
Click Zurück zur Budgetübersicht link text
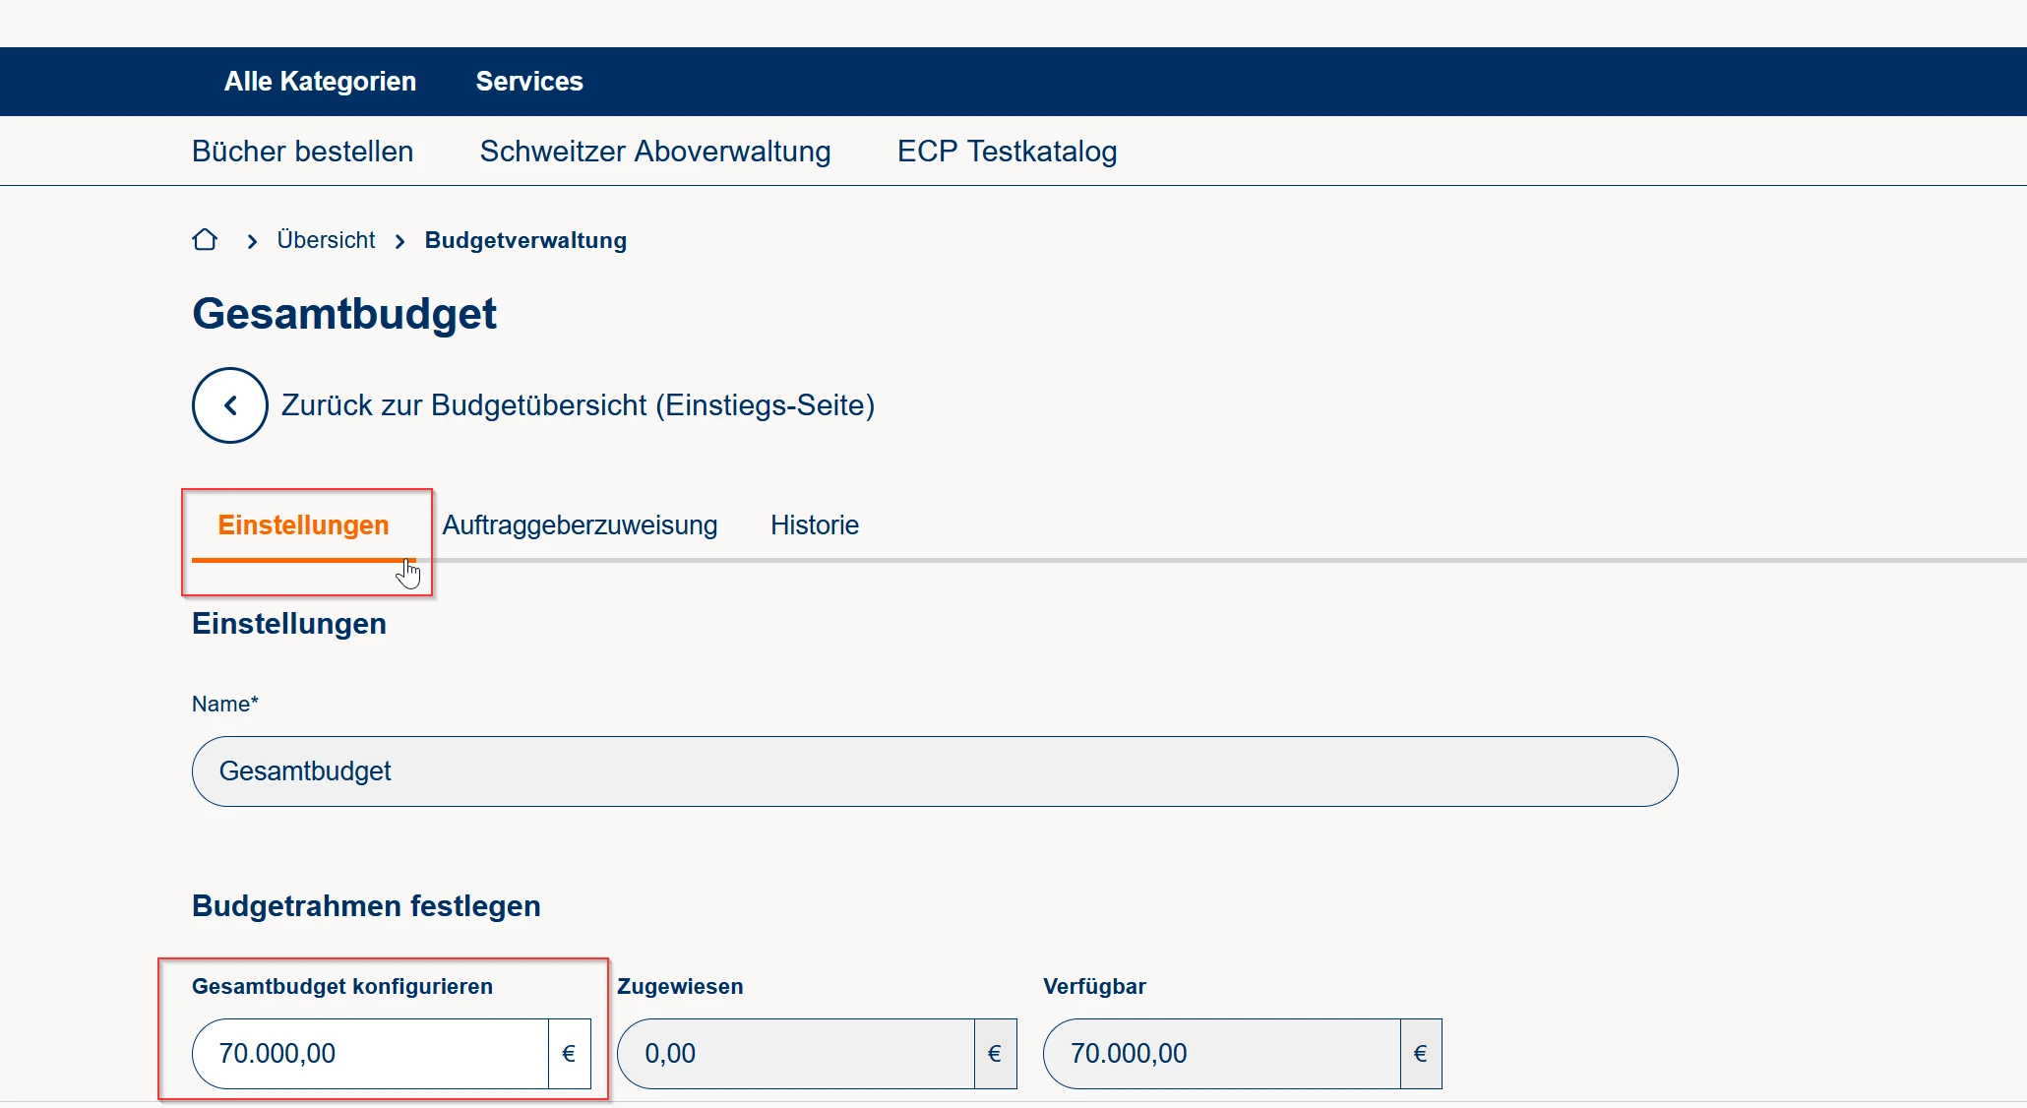(578, 405)
